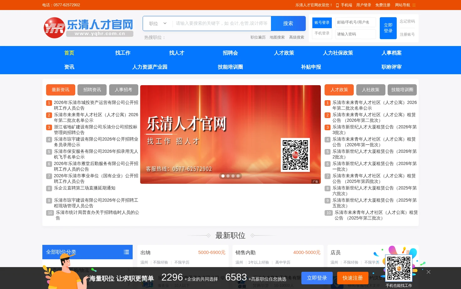
Task: Switch to 账号登录 login mode
Action: (322, 23)
